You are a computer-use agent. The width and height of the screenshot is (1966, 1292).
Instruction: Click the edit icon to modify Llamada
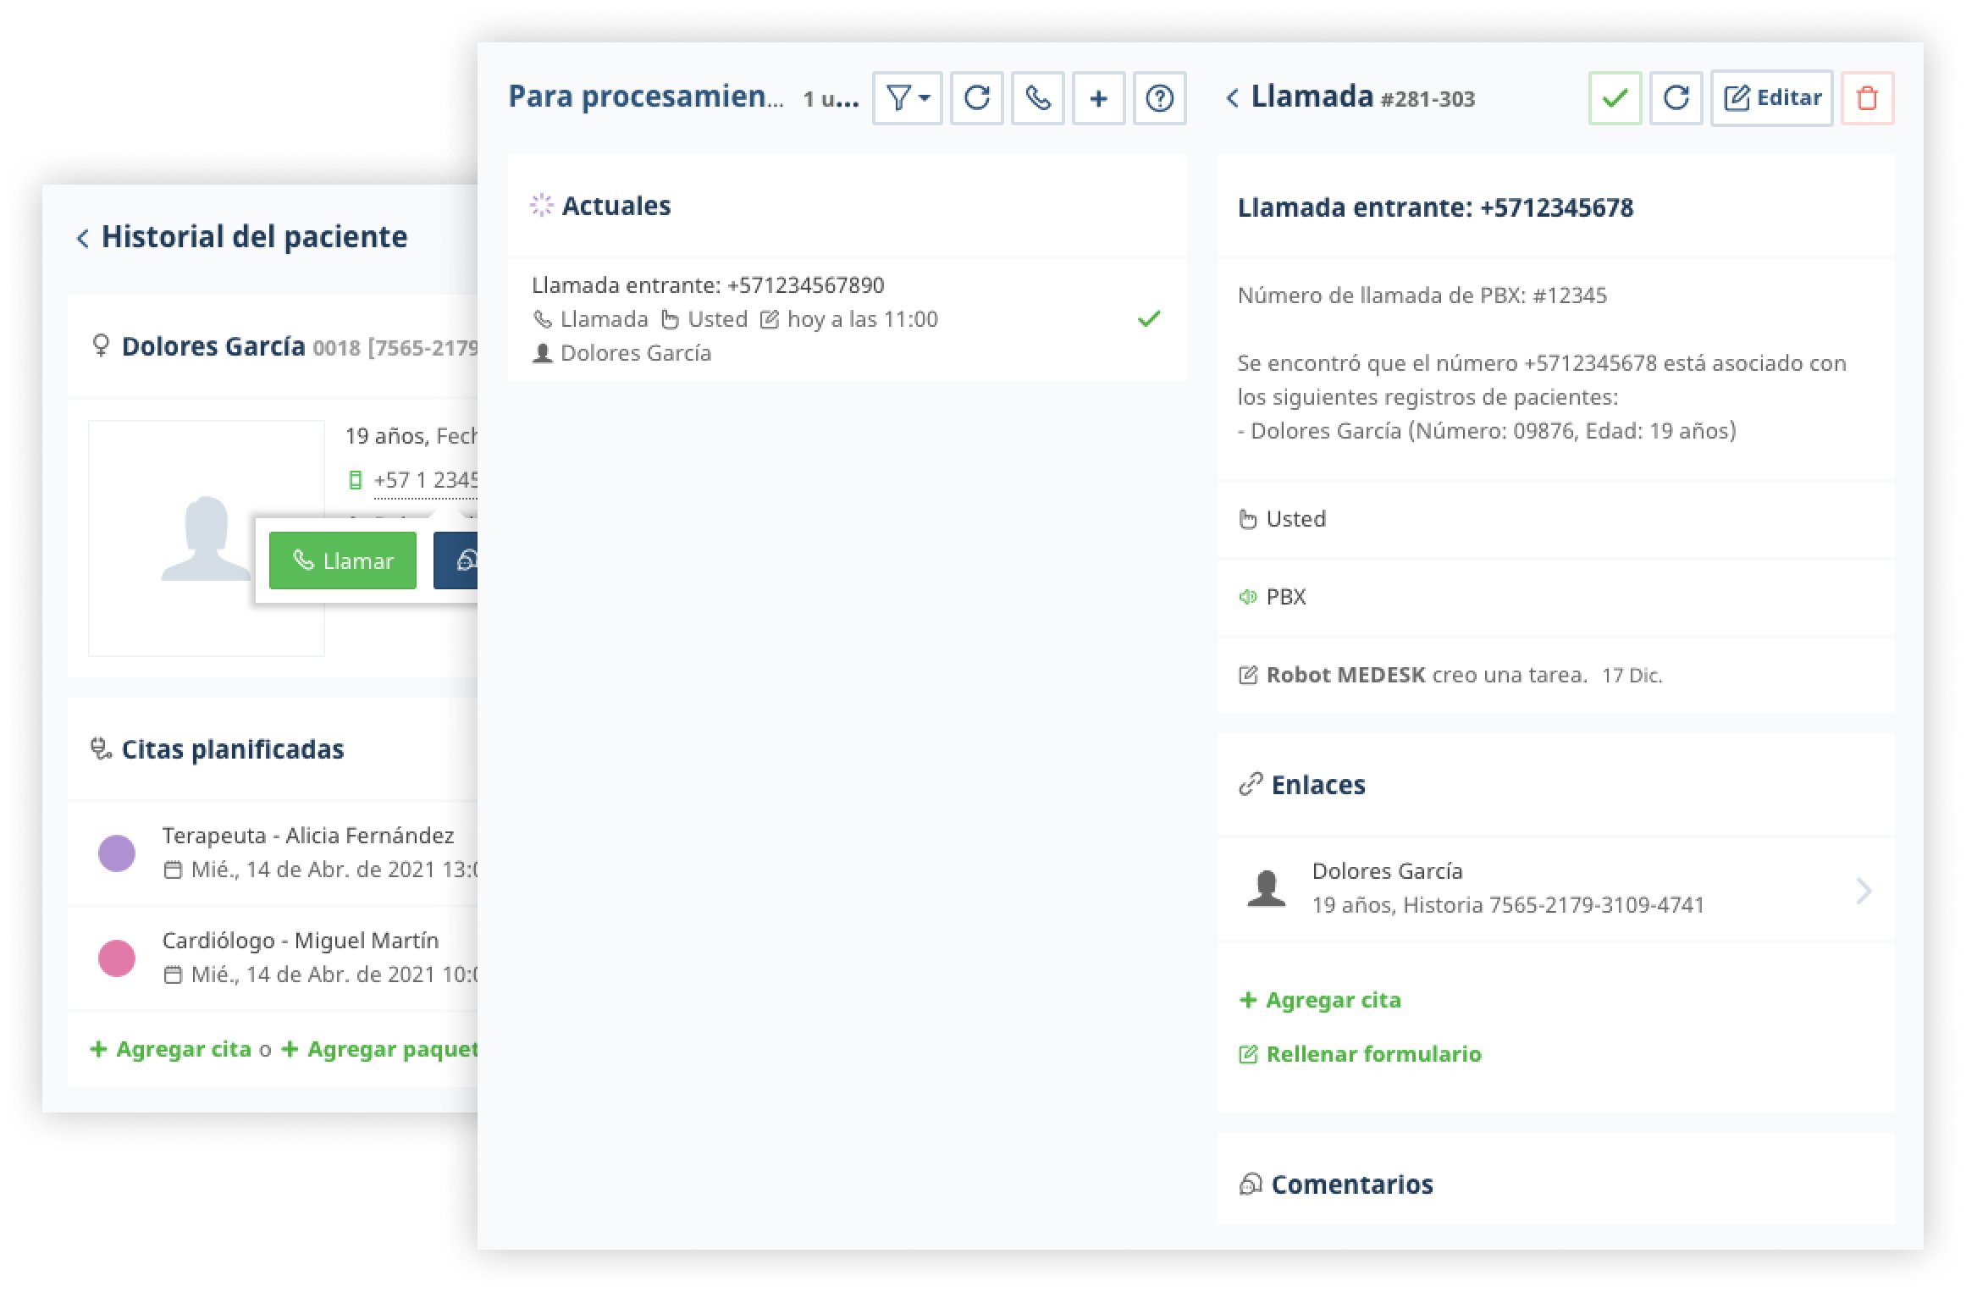(x=1770, y=98)
